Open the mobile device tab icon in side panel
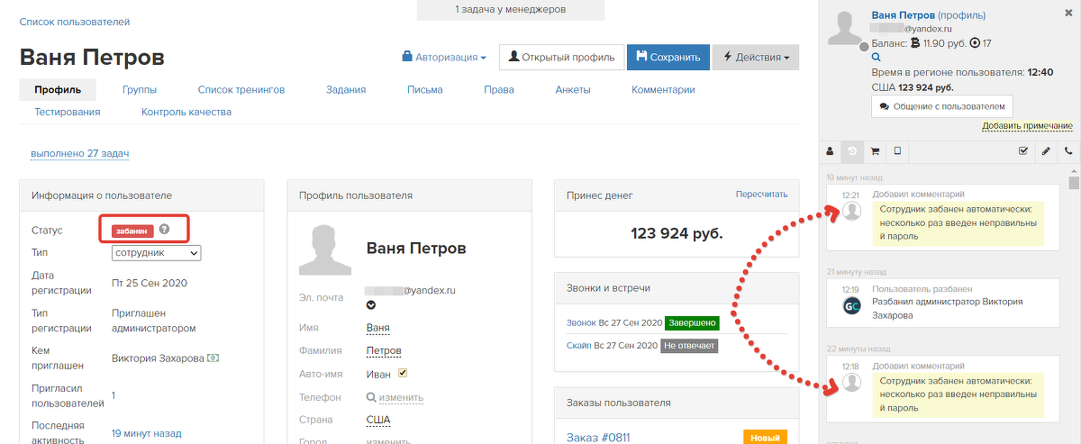The image size is (1081, 444). (x=896, y=151)
